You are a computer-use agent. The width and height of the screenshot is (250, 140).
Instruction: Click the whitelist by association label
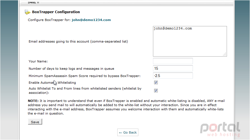(85, 91)
